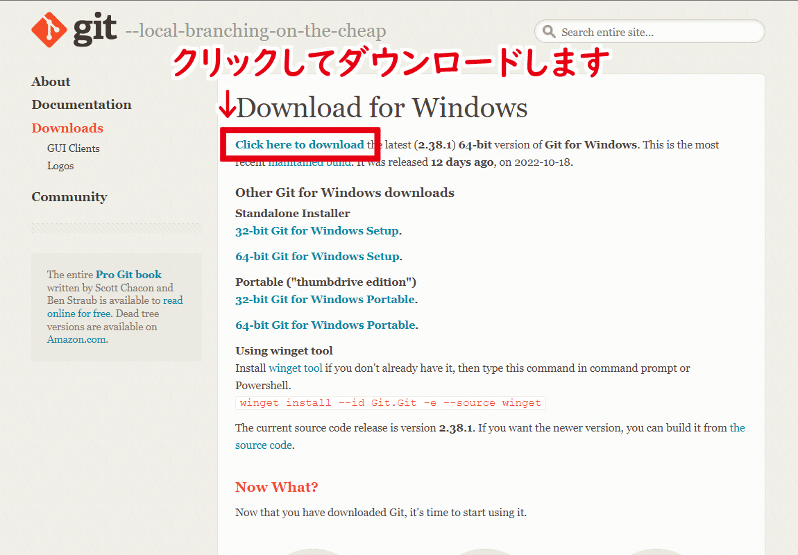This screenshot has height=555, width=798.
Task: Click the "Now What?" heading
Action: click(x=276, y=487)
